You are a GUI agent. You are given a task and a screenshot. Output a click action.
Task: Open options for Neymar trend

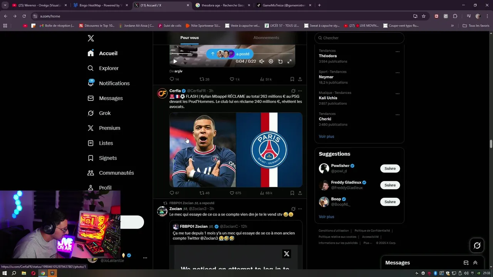coord(397,73)
